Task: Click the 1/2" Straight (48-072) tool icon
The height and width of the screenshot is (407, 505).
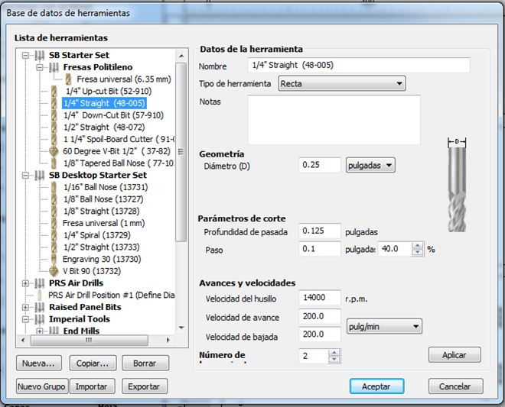Action: click(54, 128)
